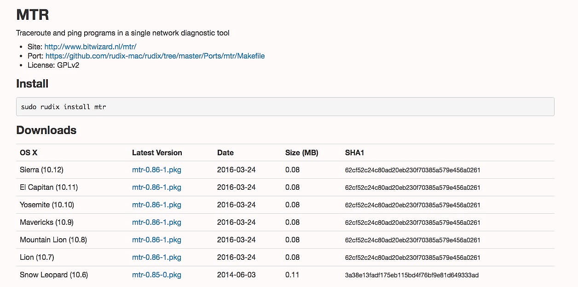Click the SHA1 column header
The height and width of the screenshot is (287, 578).
point(354,152)
